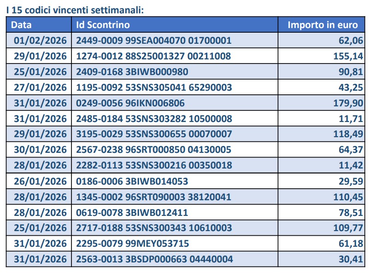Click the amount 179,90
The height and width of the screenshot is (273, 370).
point(348,103)
